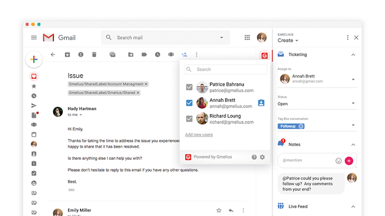Click Hady Hartman's avatar

pos(58,112)
